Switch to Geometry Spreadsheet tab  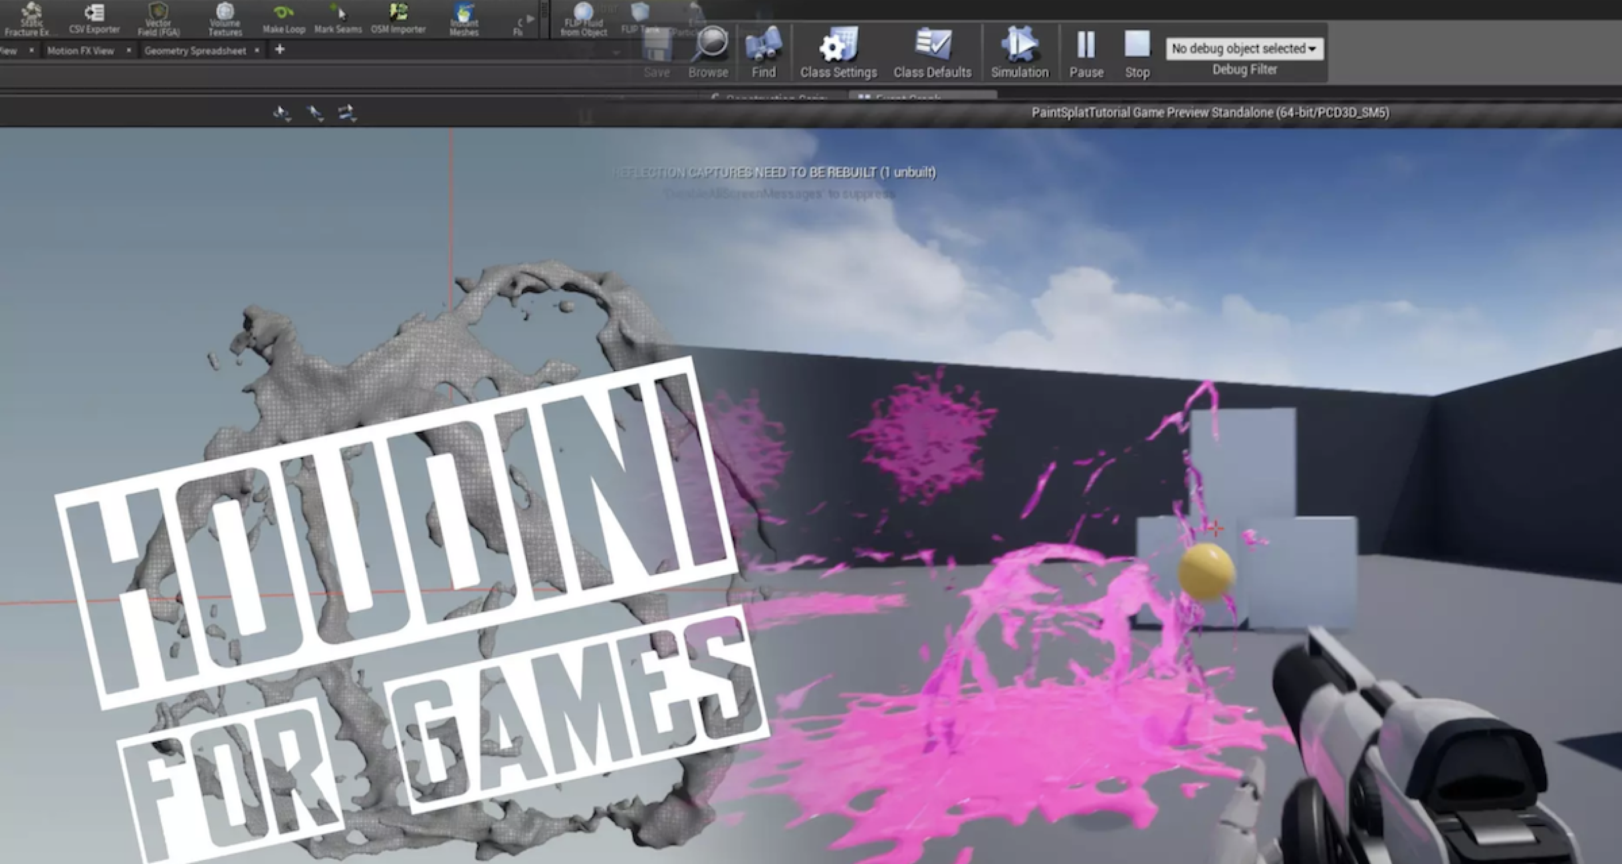pyautogui.click(x=195, y=50)
